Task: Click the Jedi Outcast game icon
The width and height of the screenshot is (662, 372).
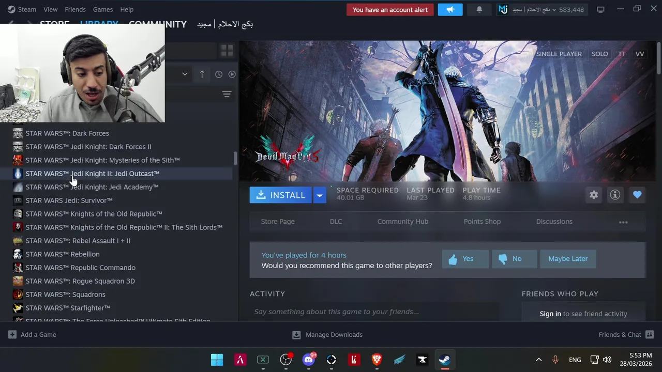Action: [18, 174]
